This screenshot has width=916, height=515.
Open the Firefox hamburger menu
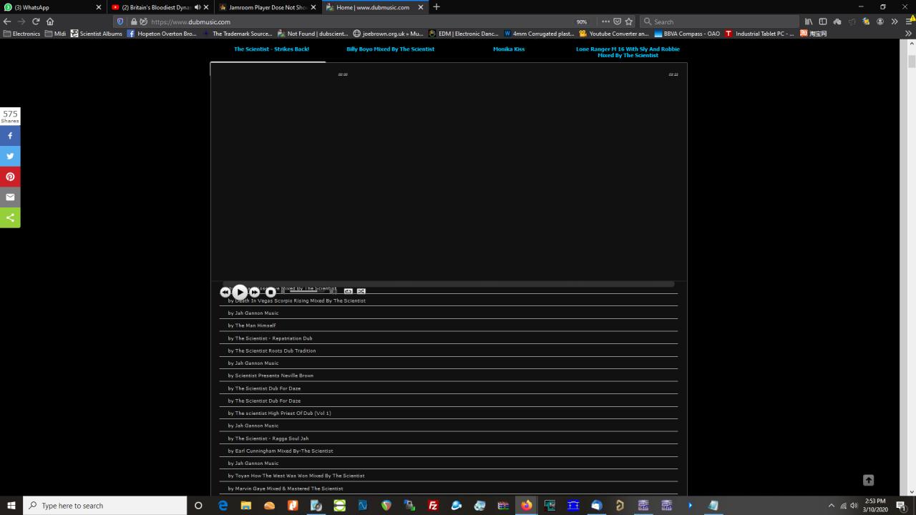pyautogui.click(x=909, y=21)
